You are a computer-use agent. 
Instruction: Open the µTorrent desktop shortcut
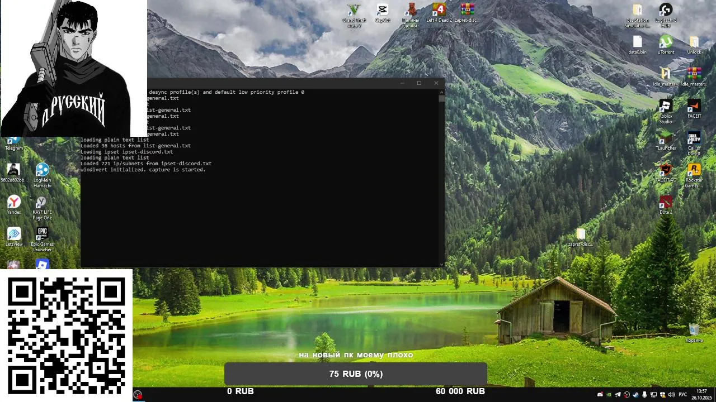[x=666, y=45]
